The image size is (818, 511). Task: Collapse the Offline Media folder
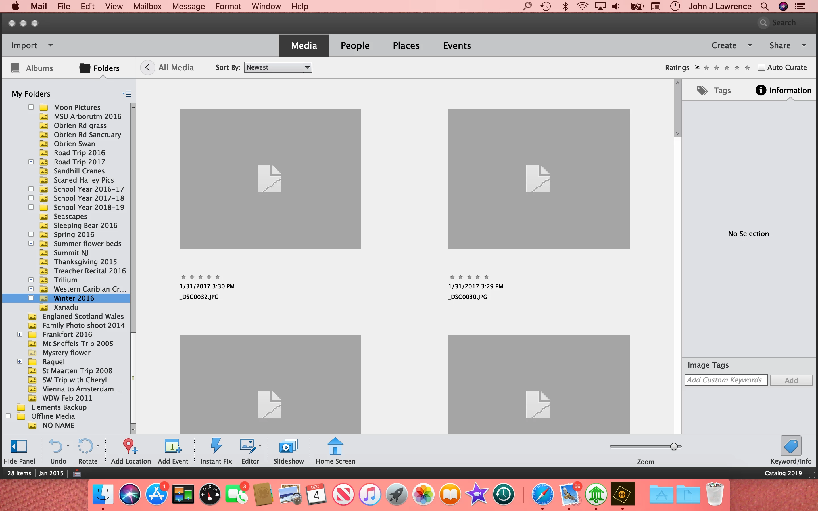coord(9,416)
